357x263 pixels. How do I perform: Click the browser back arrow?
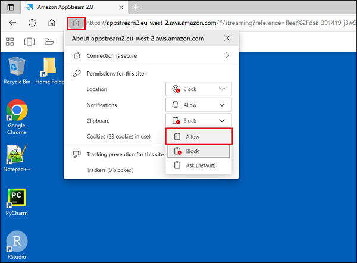[12, 23]
